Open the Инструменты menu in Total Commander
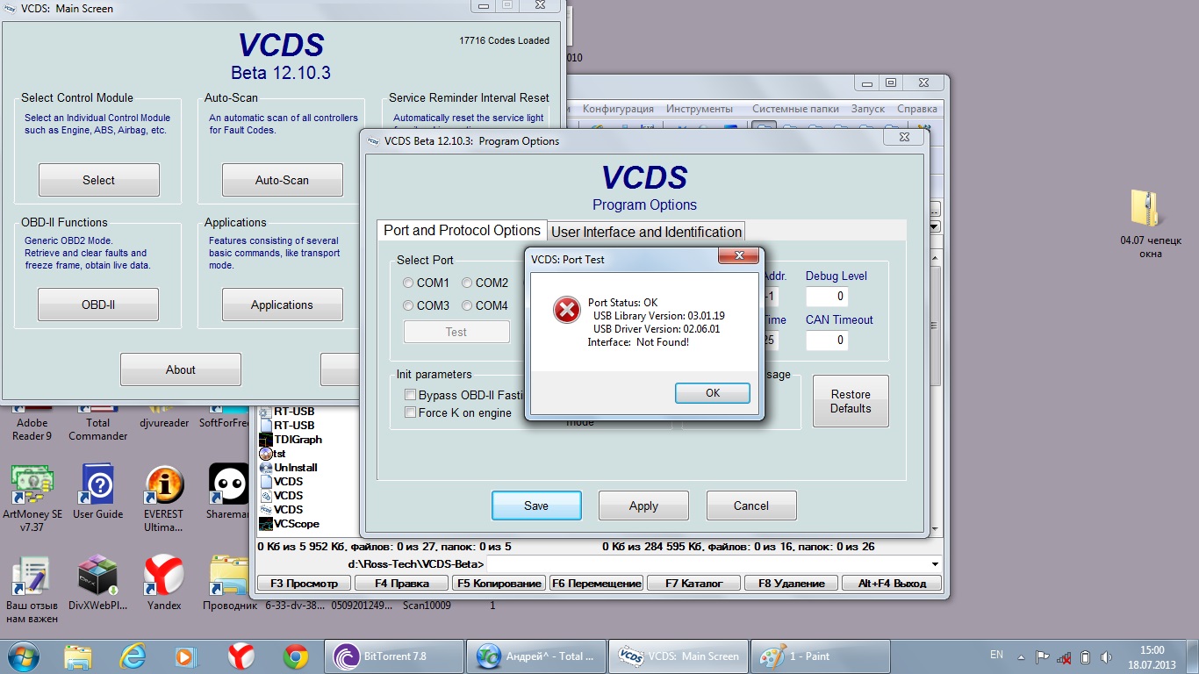Screen dimensions: 1199x674 pyautogui.click(x=699, y=109)
